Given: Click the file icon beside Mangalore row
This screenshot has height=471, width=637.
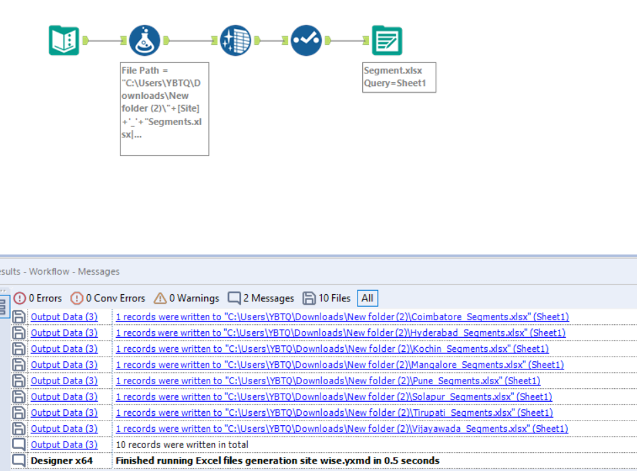Looking at the screenshot, I should tap(18, 365).
